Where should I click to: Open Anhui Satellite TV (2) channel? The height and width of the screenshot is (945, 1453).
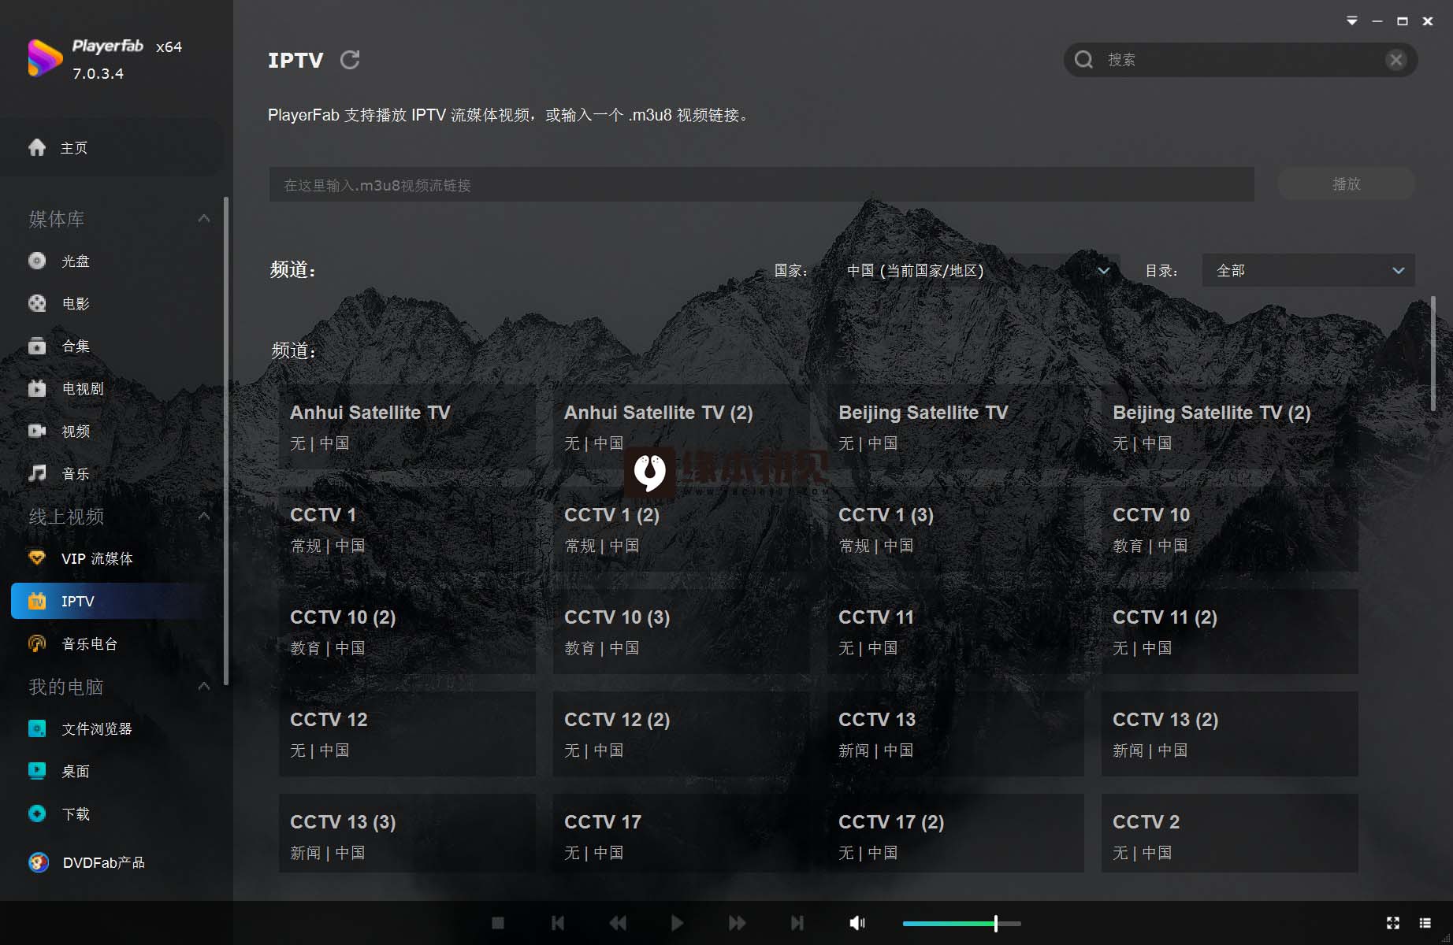click(682, 427)
